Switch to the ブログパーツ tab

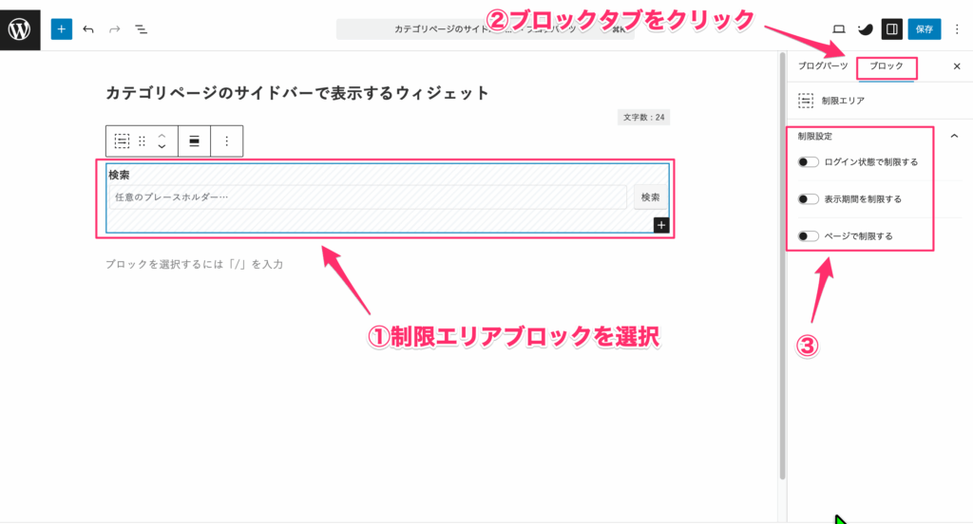point(823,65)
